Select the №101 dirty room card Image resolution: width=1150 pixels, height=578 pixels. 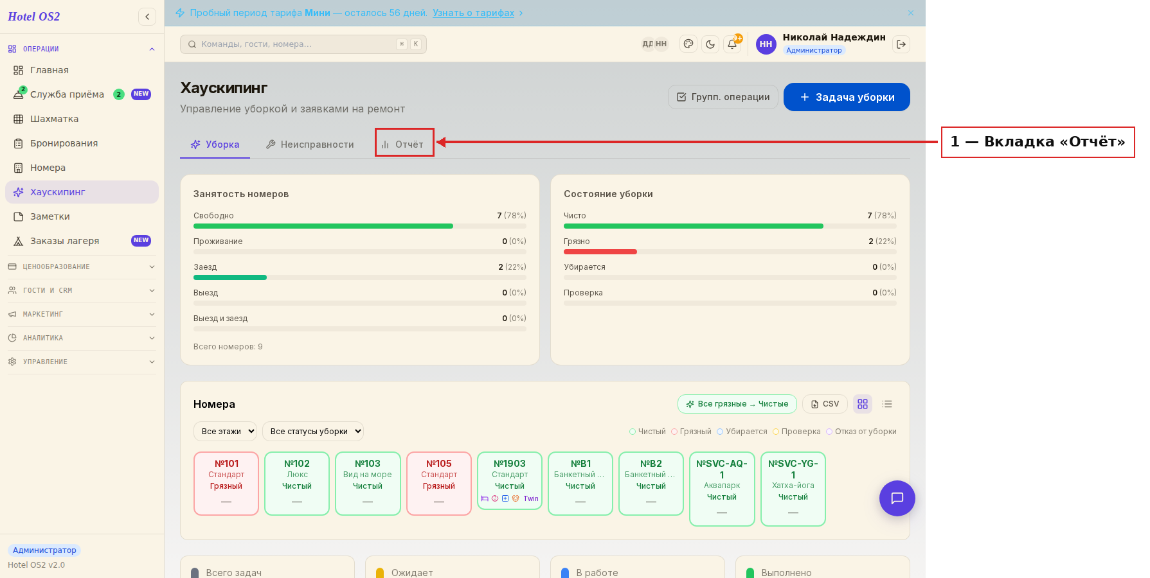point(226,484)
